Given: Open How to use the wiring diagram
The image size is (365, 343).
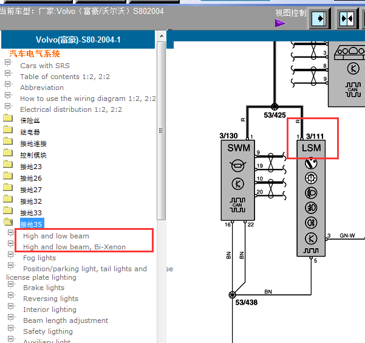Looking at the screenshot, I should 88,99.
